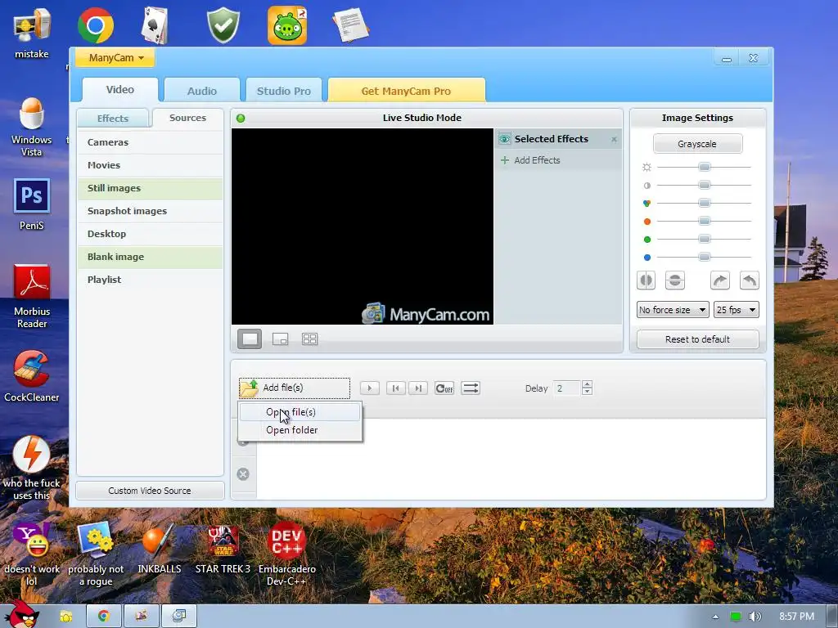Adjust the saturation slider handle

[705, 203]
